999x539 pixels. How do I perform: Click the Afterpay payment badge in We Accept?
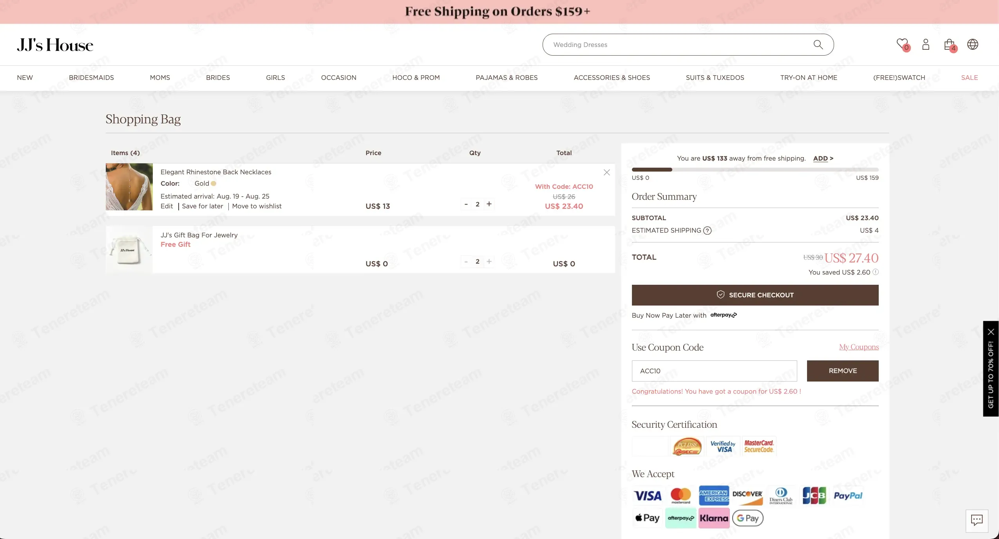[x=681, y=518]
